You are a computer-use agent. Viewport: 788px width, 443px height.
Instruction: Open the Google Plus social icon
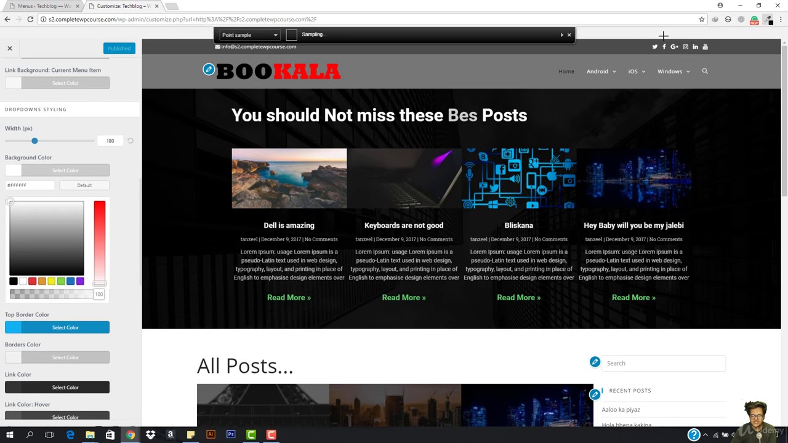point(674,47)
